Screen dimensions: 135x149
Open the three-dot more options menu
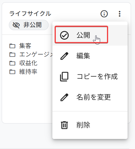(x=120, y=14)
